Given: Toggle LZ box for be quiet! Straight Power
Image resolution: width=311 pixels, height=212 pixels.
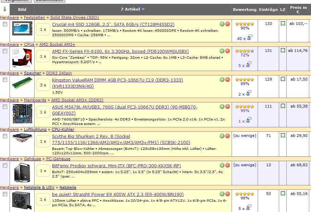Looking at the screenshot, I should [283, 193].
